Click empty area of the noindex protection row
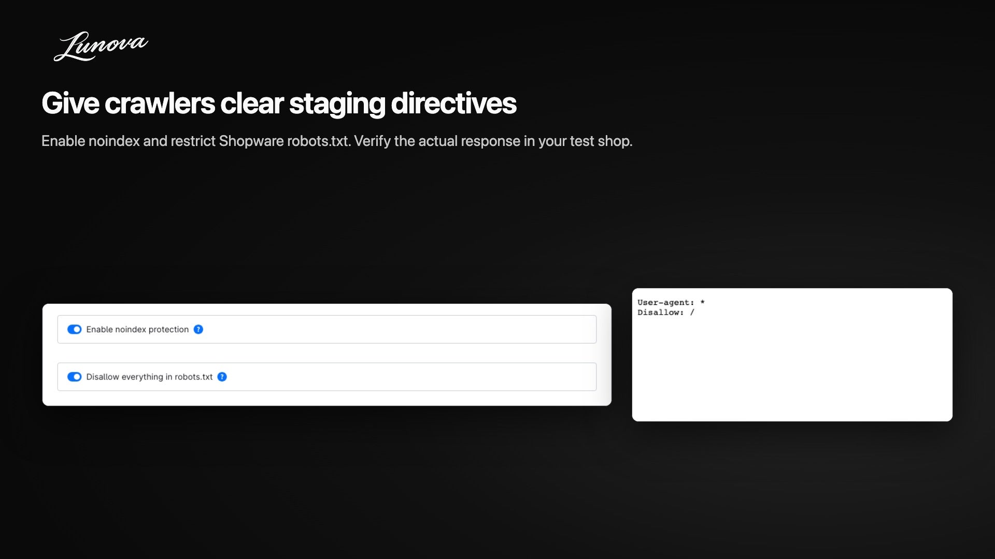The image size is (995, 559). click(399, 329)
